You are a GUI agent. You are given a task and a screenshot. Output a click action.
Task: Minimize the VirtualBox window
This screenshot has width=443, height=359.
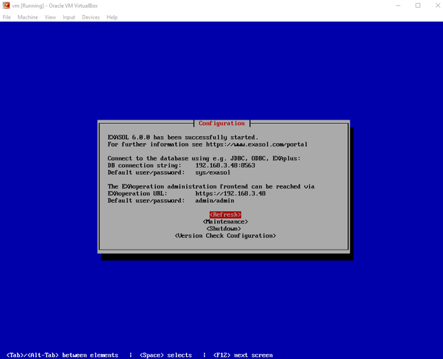tap(398, 6)
